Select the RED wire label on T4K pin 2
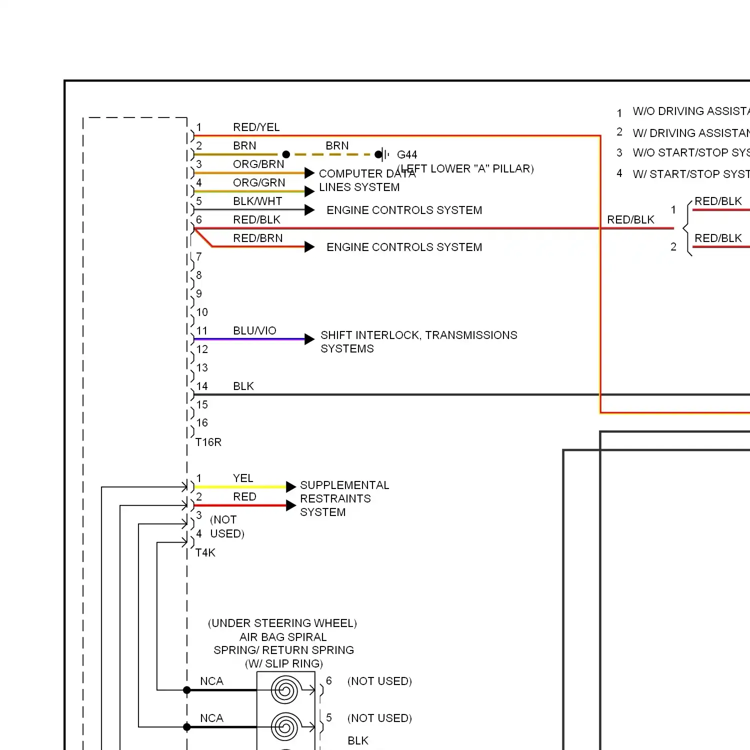Viewport: 750px width, 750px height. [x=244, y=496]
